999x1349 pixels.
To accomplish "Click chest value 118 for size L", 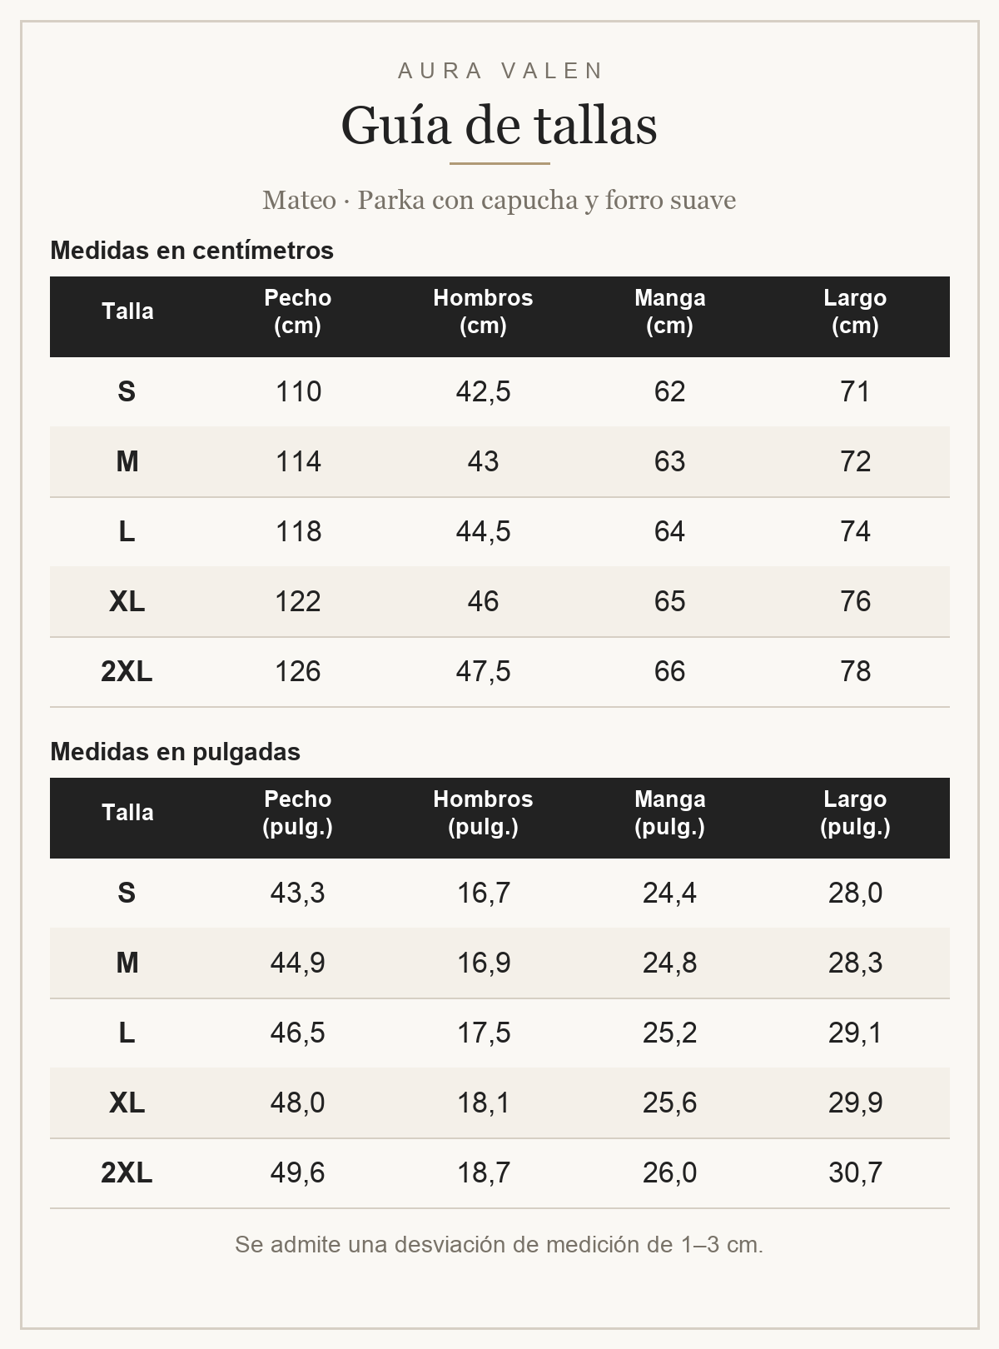I will [298, 531].
